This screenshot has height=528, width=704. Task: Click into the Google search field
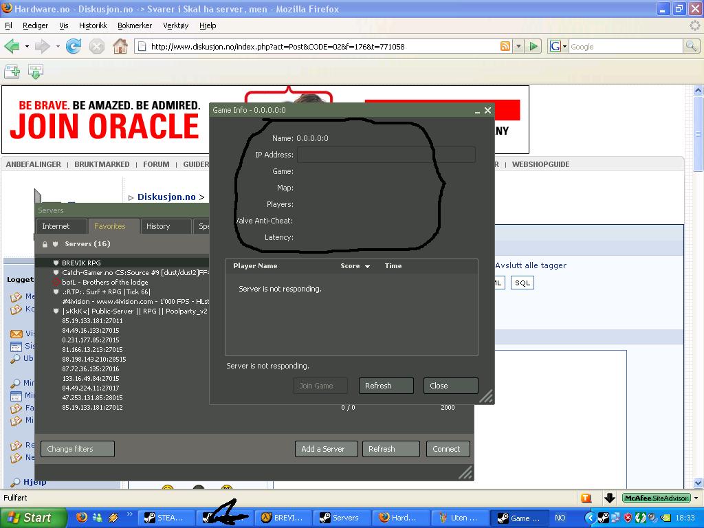tap(626, 46)
